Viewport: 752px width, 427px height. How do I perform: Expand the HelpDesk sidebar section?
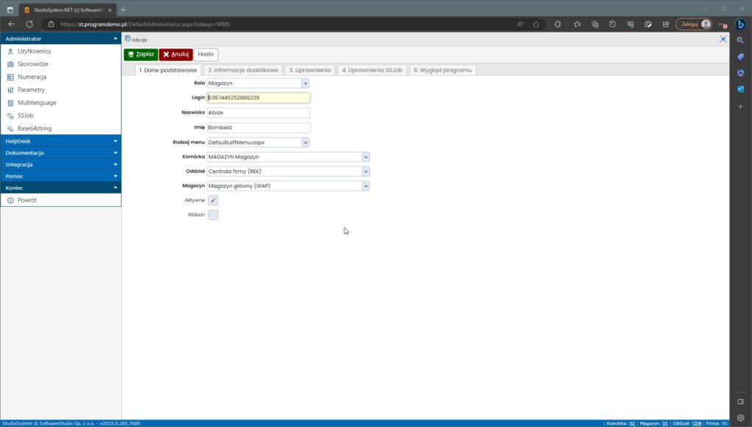point(60,141)
